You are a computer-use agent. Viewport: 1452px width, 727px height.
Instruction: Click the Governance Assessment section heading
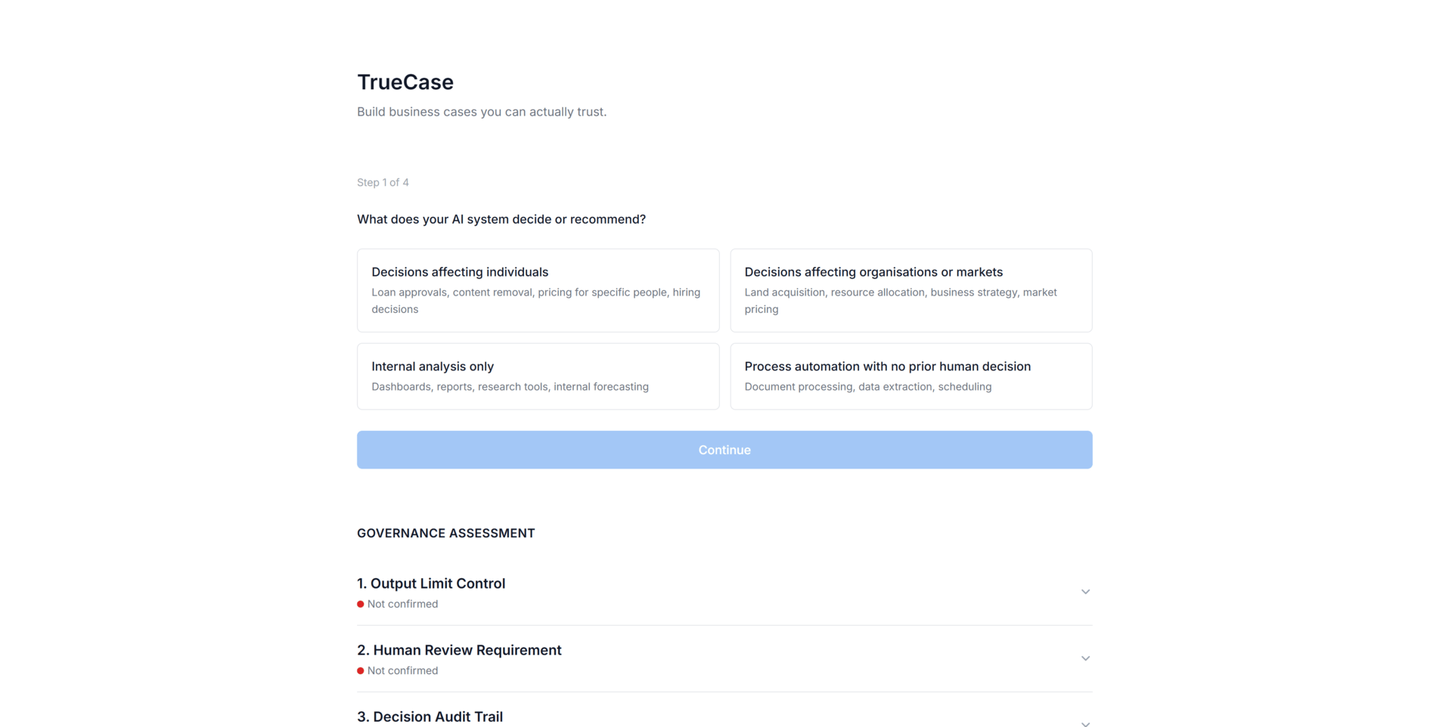(x=445, y=534)
